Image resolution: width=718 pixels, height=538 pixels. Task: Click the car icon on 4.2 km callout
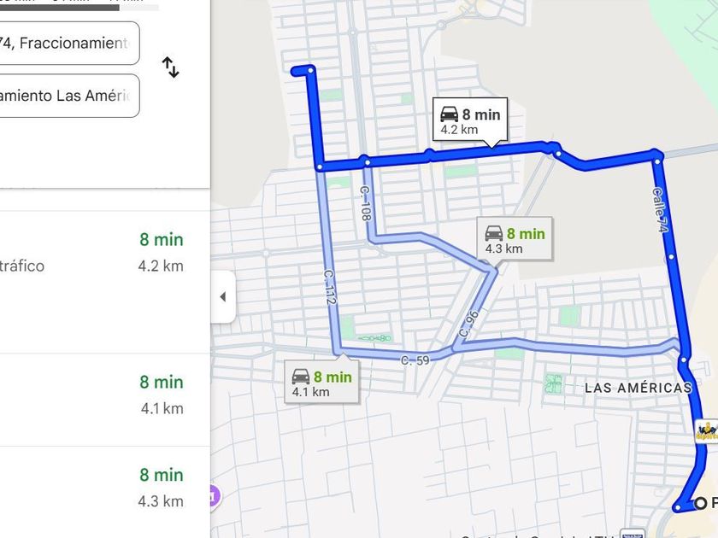(448, 114)
